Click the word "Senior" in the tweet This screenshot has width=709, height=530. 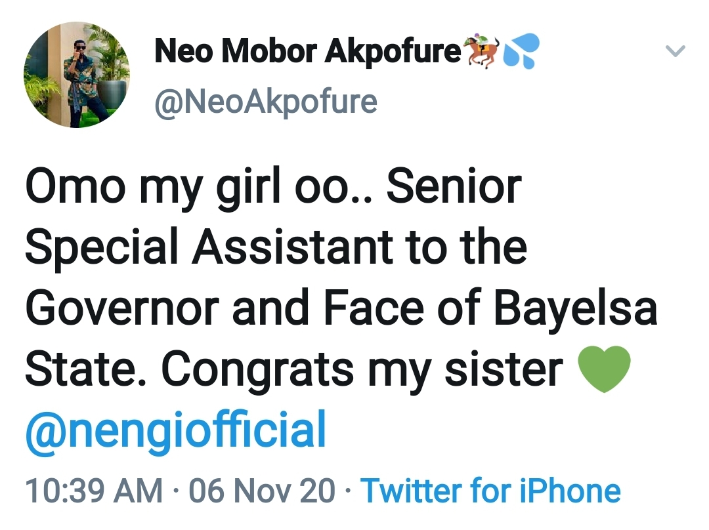tap(454, 186)
